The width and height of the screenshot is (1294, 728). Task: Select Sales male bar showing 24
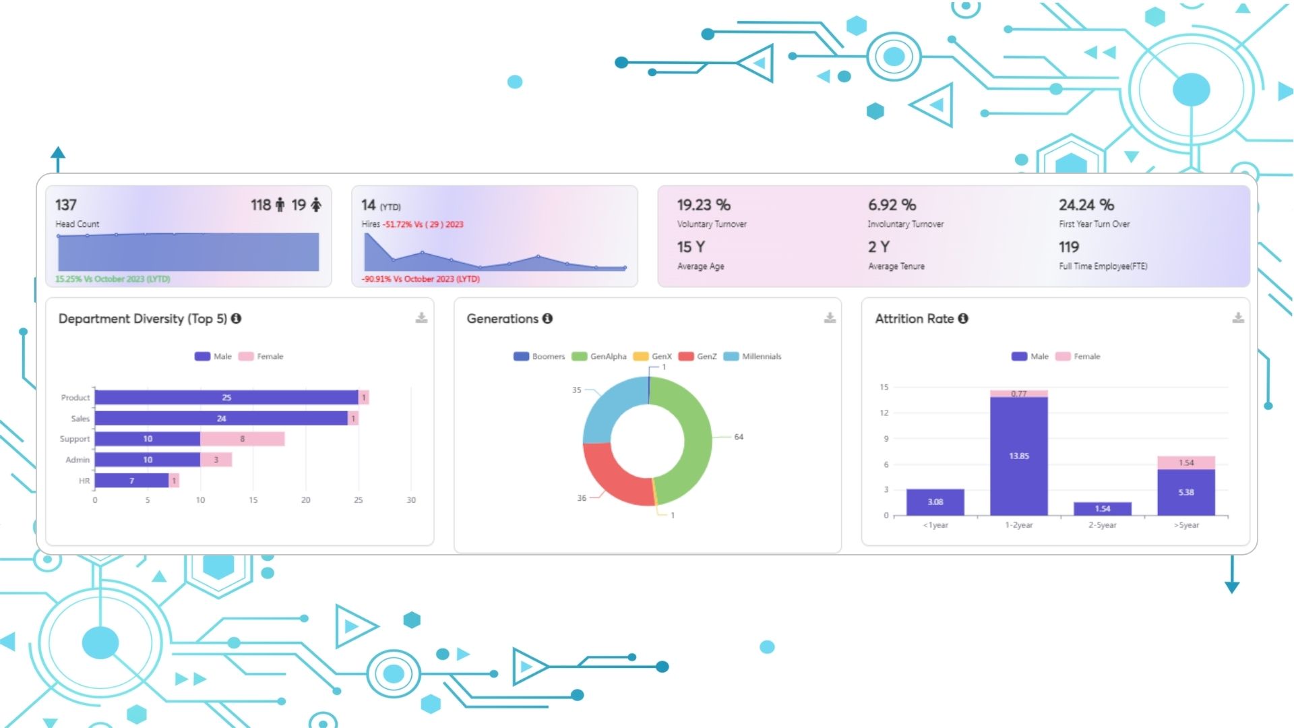(221, 419)
